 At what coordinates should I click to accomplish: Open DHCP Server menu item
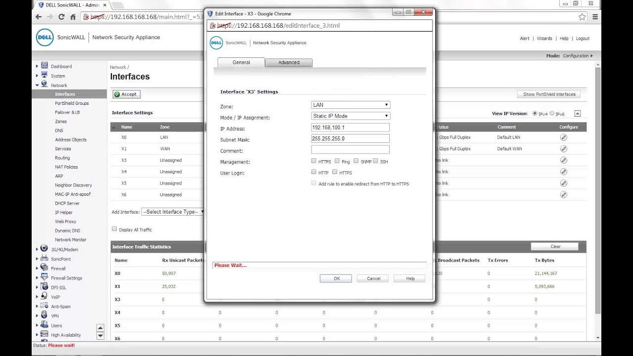[x=67, y=203]
